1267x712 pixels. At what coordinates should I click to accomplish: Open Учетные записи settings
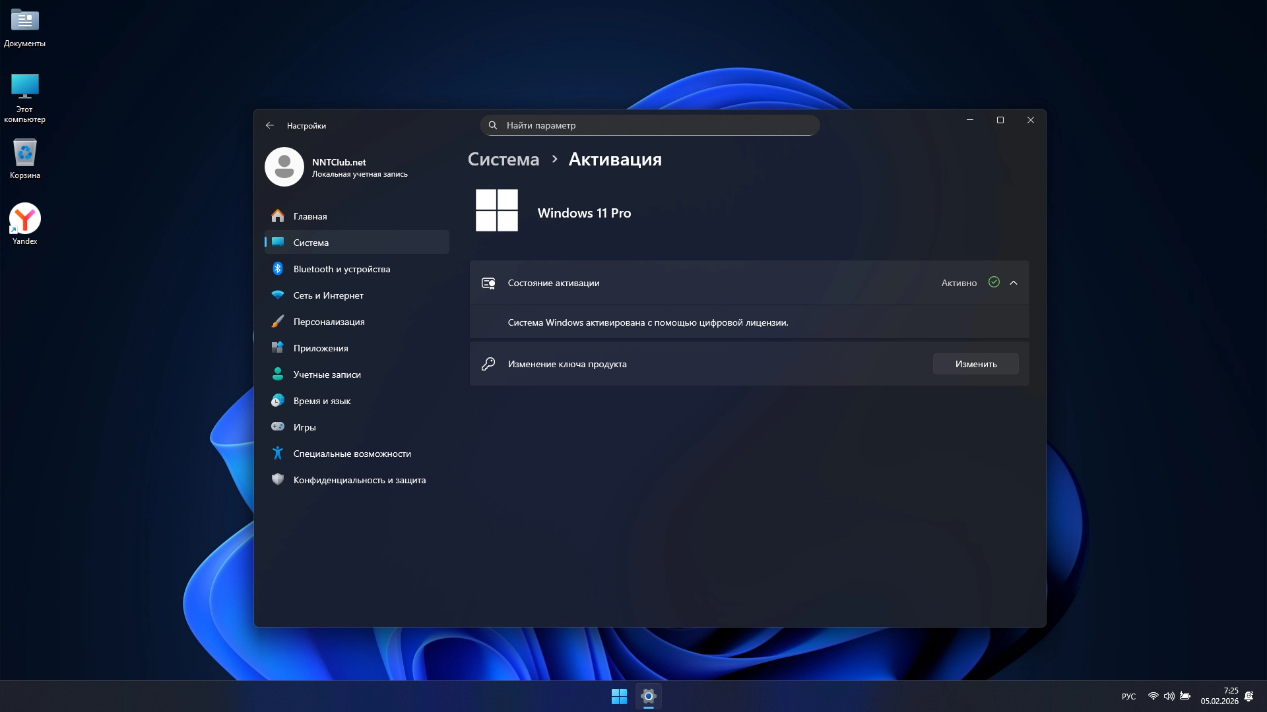pos(327,374)
